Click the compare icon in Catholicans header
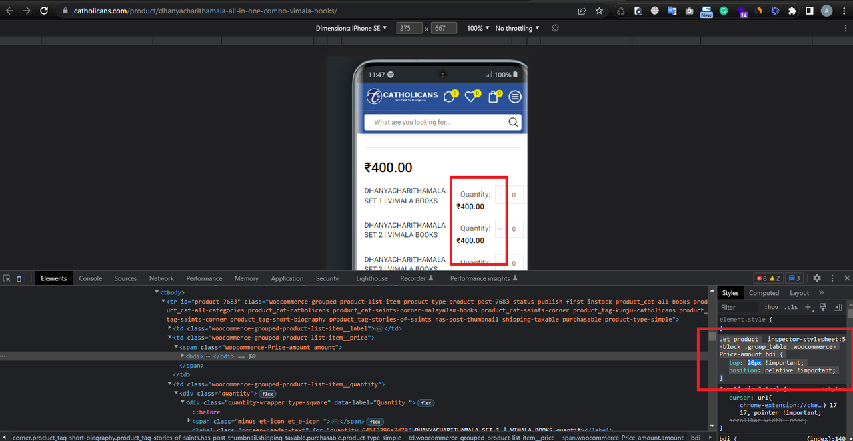 [450, 97]
